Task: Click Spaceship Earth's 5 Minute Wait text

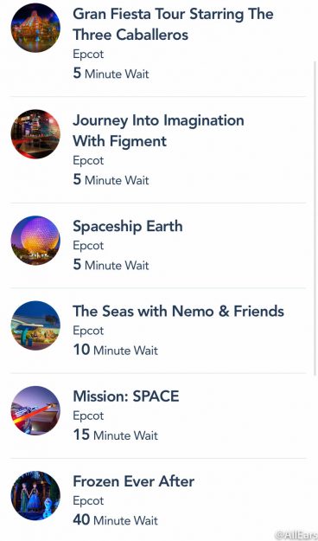Action: (111, 265)
